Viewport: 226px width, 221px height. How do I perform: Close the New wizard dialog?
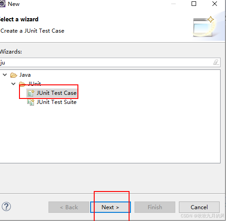[215, 4]
